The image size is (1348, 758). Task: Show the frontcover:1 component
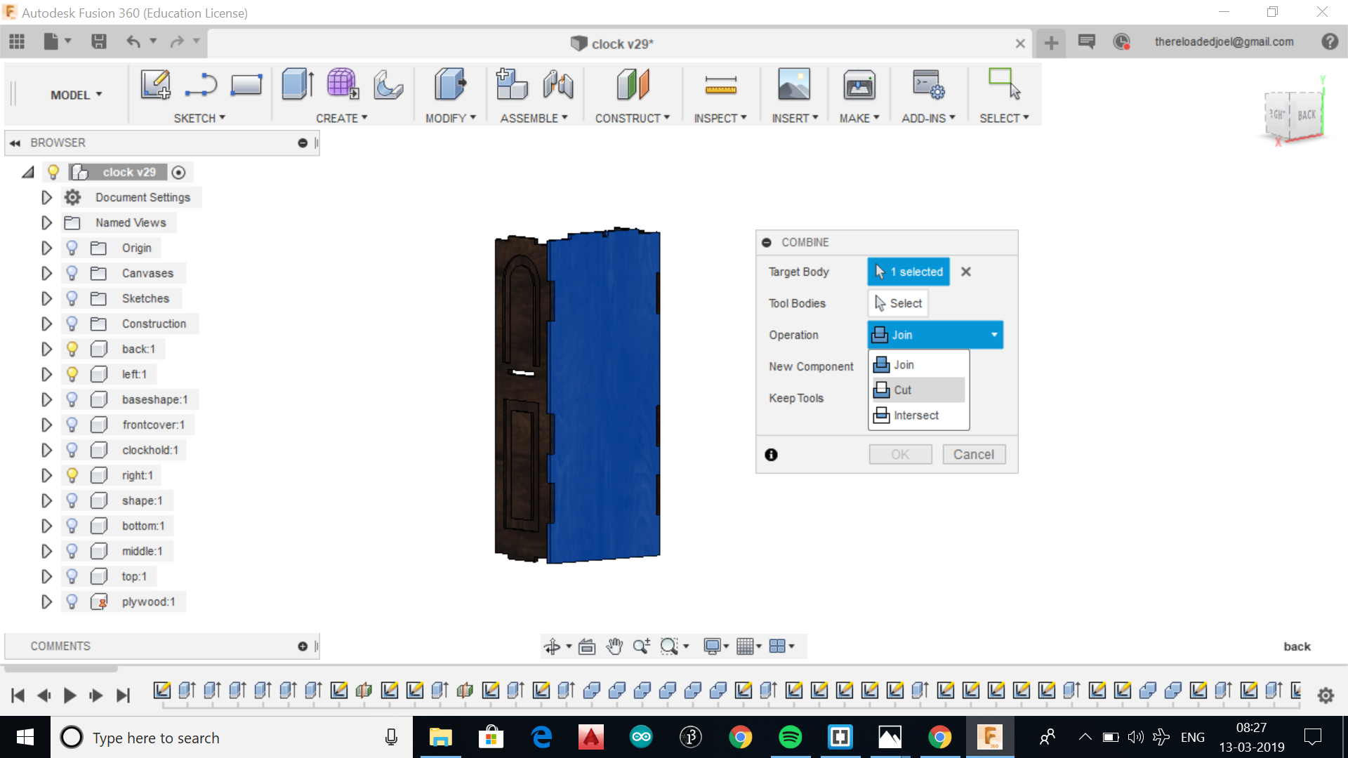click(72, 425)
